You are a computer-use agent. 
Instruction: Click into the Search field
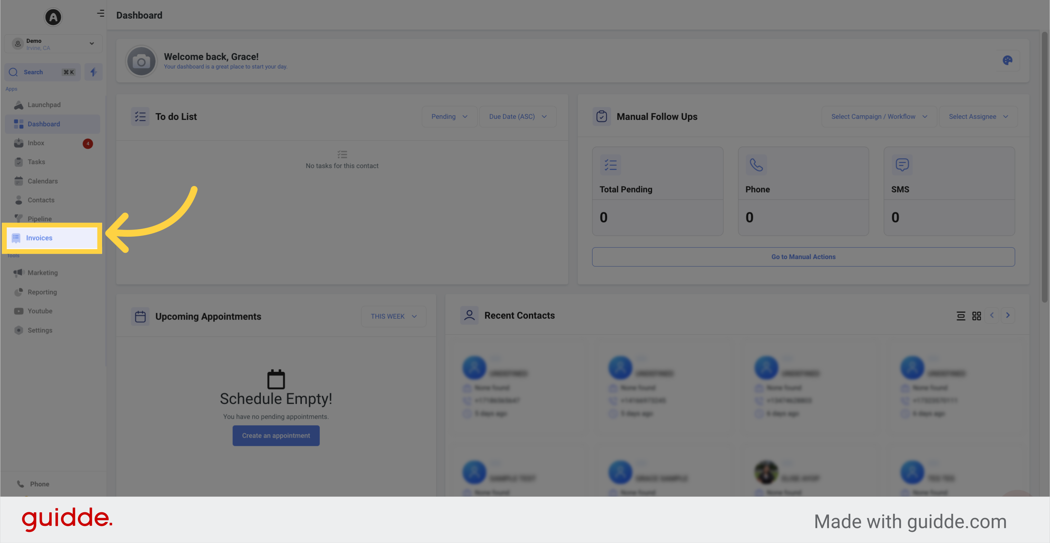(42, 72)
